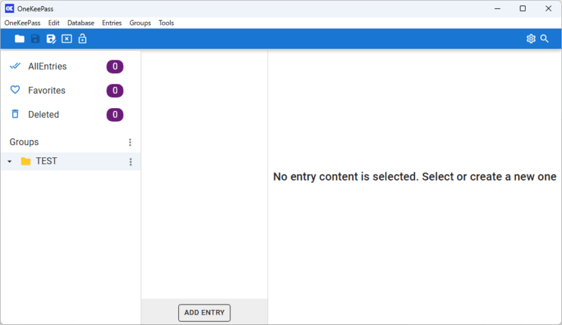Open the Database menu
The width and height of the screenshot is (562, 325).
point(81,23)
